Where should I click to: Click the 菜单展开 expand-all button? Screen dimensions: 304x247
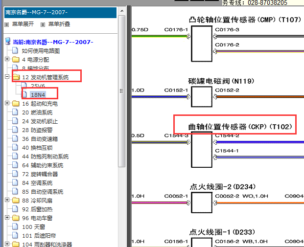pos(23,24)
